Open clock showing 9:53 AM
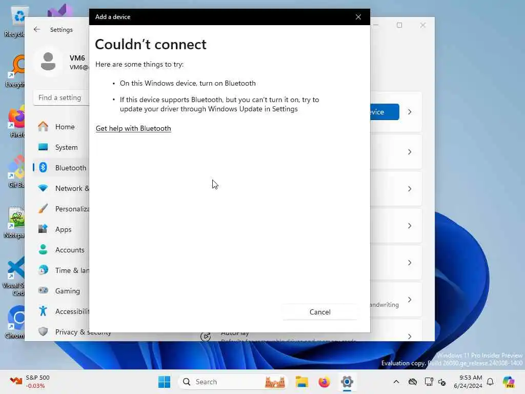Screen dimensions: 525x394 pos(468,382)
